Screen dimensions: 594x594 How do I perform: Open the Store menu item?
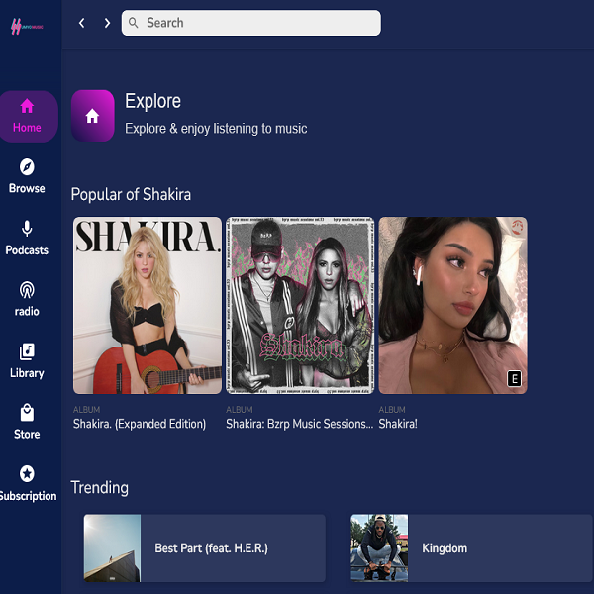[27, 435]
